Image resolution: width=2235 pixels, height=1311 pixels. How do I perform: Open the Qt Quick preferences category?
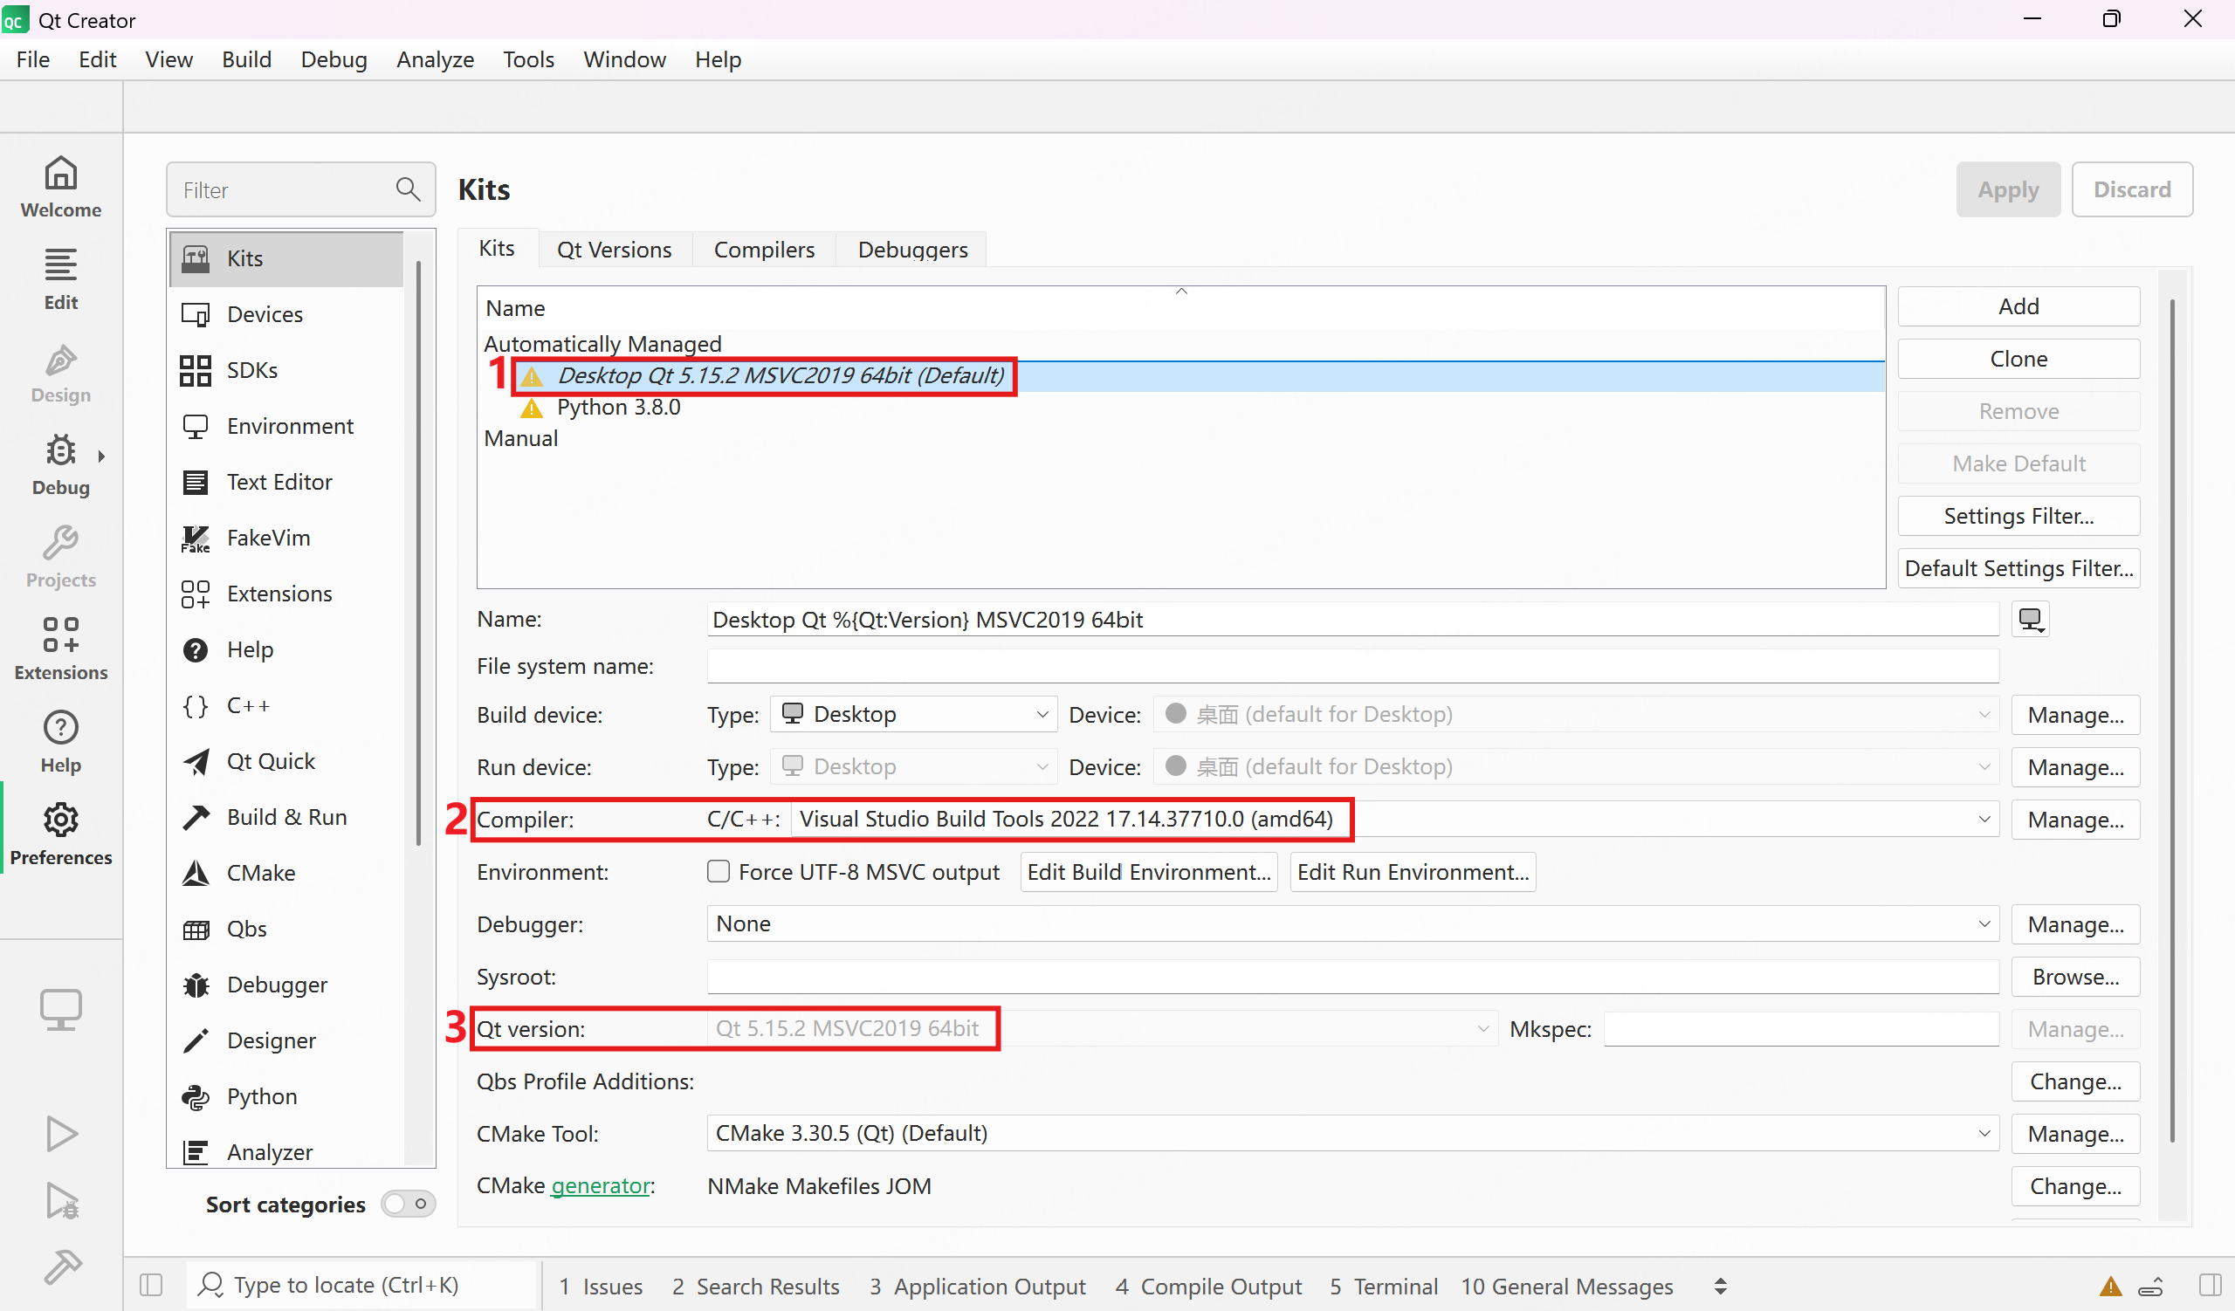point(285,760)
